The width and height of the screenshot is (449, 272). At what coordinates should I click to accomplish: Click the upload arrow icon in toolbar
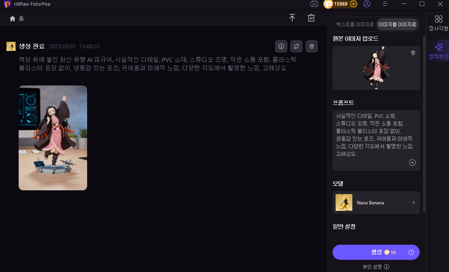click(292, 18)
